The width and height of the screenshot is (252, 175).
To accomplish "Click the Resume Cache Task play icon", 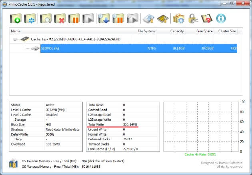I will [88, 19].
